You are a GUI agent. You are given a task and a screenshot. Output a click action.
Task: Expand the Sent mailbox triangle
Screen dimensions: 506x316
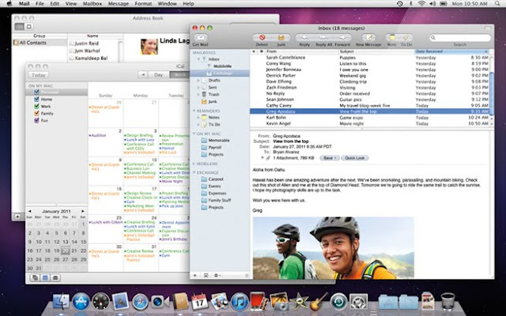coord(198,88)
